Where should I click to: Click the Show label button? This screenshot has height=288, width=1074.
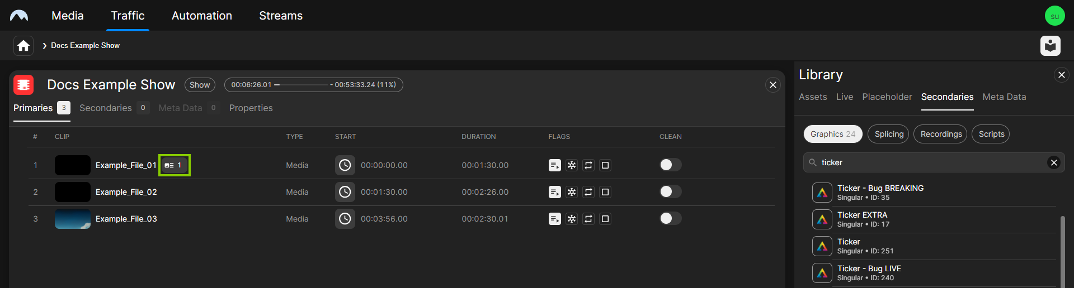200,85
